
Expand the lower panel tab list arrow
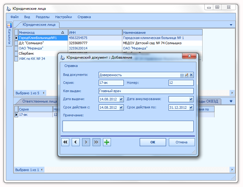point(231,101)
